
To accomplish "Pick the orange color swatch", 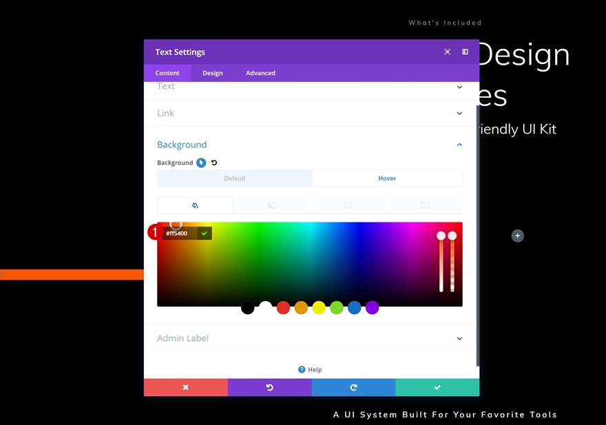I will (301, 308).
